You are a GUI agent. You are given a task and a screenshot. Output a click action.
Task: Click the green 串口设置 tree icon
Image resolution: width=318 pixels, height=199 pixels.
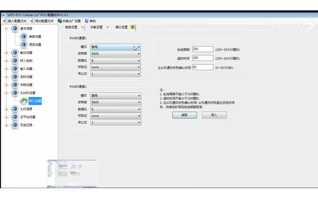pos(24,101)
